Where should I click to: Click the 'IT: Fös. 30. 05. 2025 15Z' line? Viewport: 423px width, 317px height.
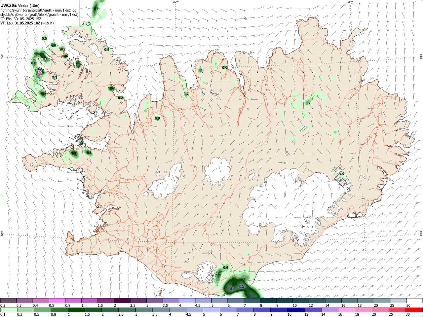coord(21,19)
